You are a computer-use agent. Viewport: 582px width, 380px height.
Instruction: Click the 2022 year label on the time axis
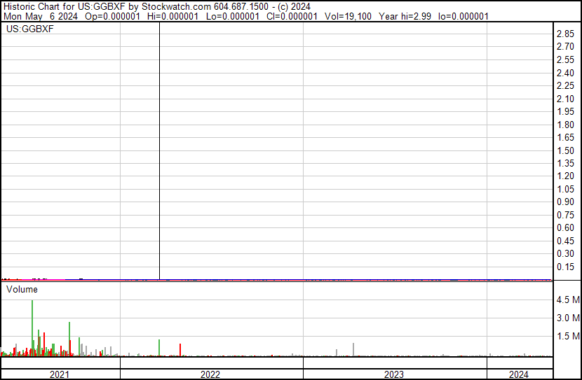(210, 374)
